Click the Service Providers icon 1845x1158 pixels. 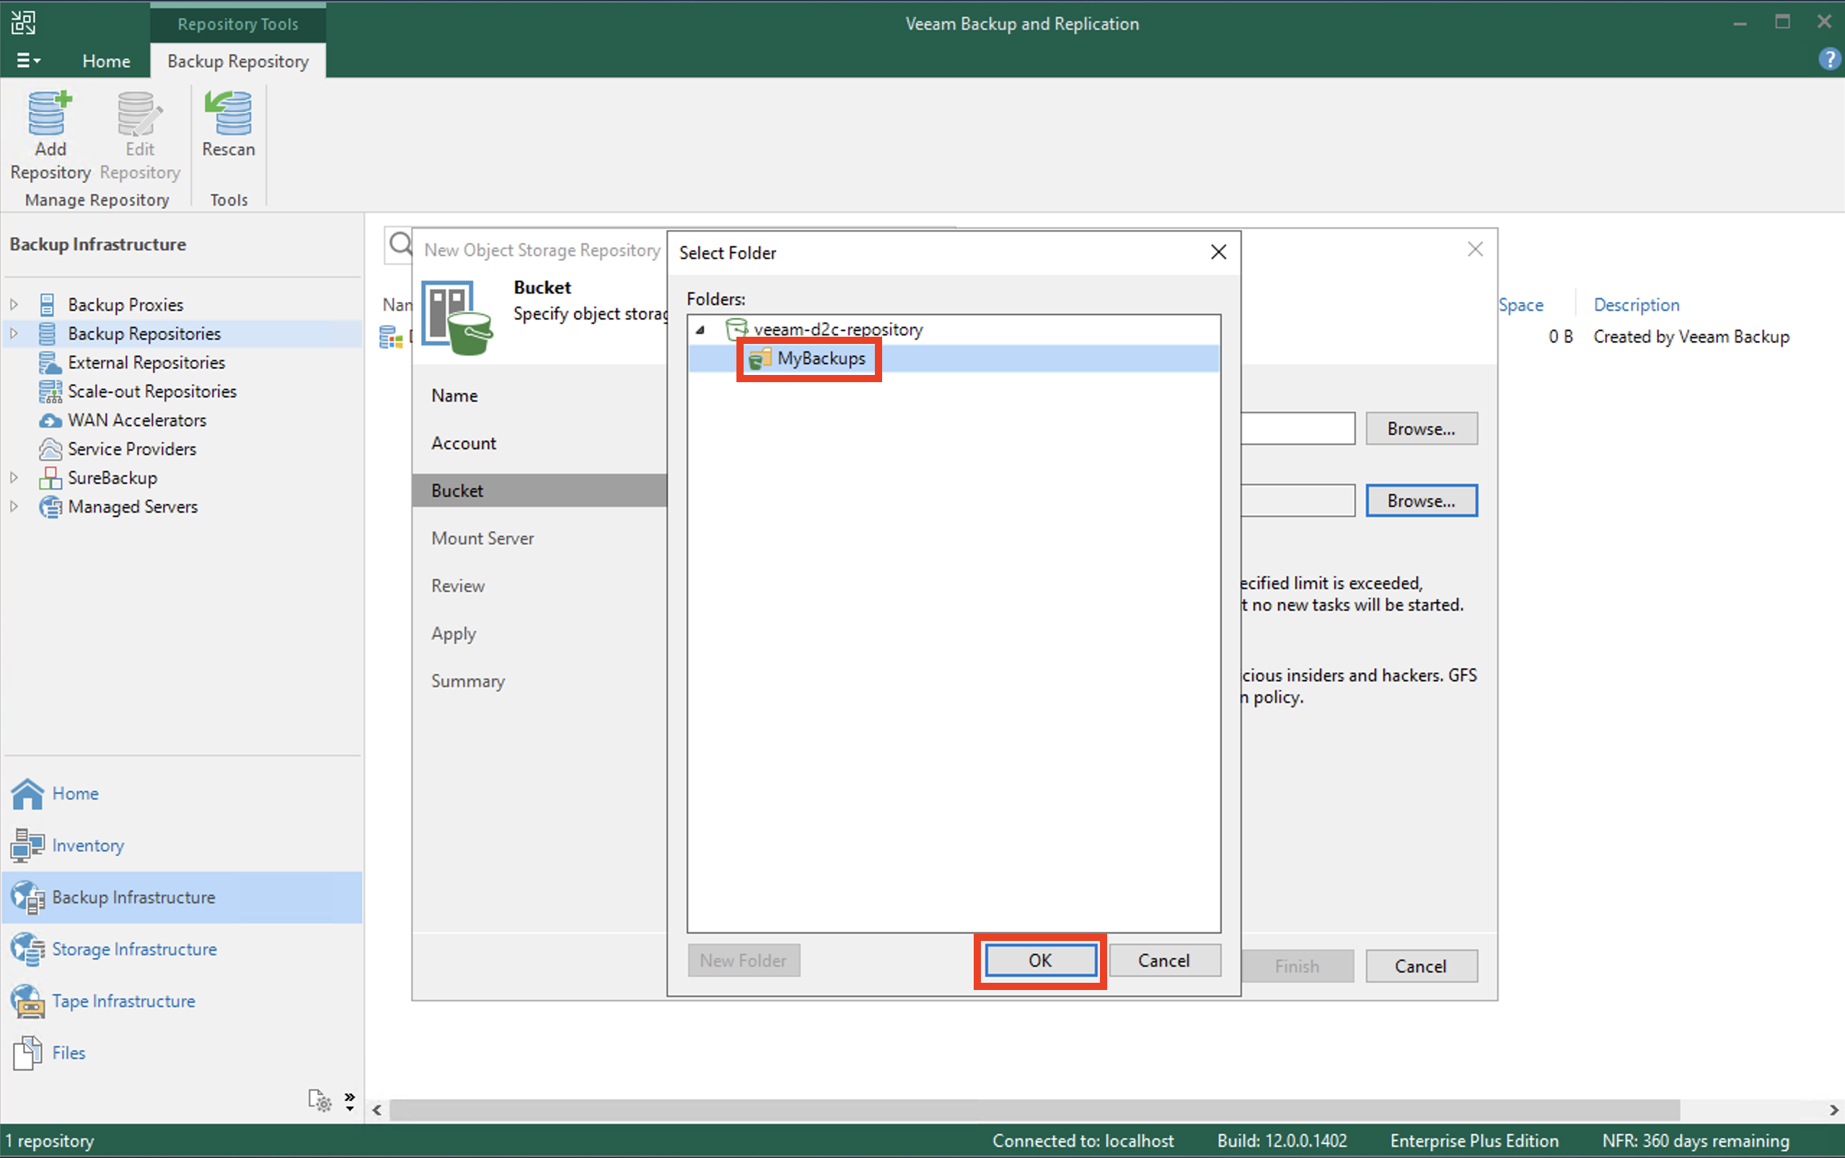click(x=50, y=448)
